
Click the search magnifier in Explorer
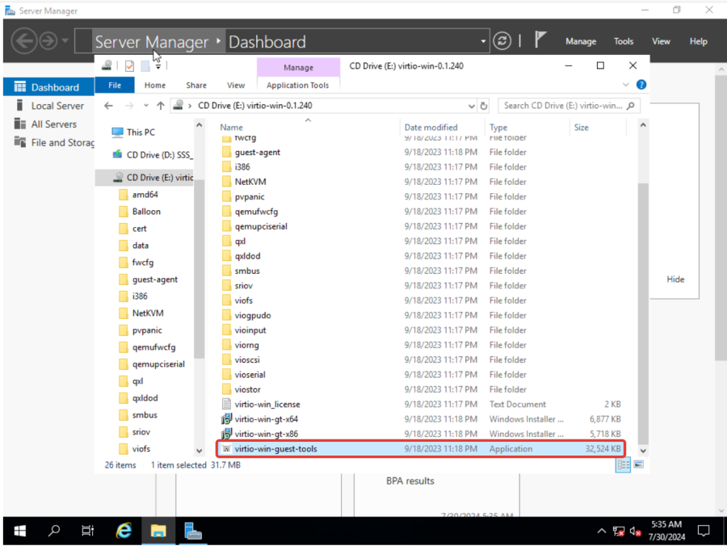(631, 106)
